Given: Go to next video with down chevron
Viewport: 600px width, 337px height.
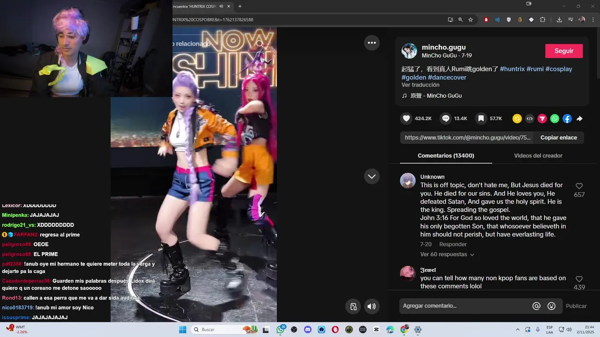Looking at the screenshot, I should [372, 176].
